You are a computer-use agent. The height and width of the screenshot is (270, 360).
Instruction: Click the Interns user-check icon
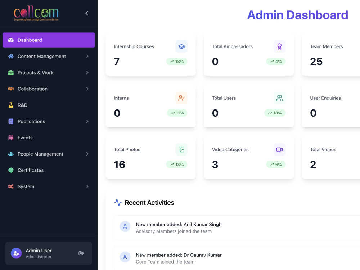(181, 98)
